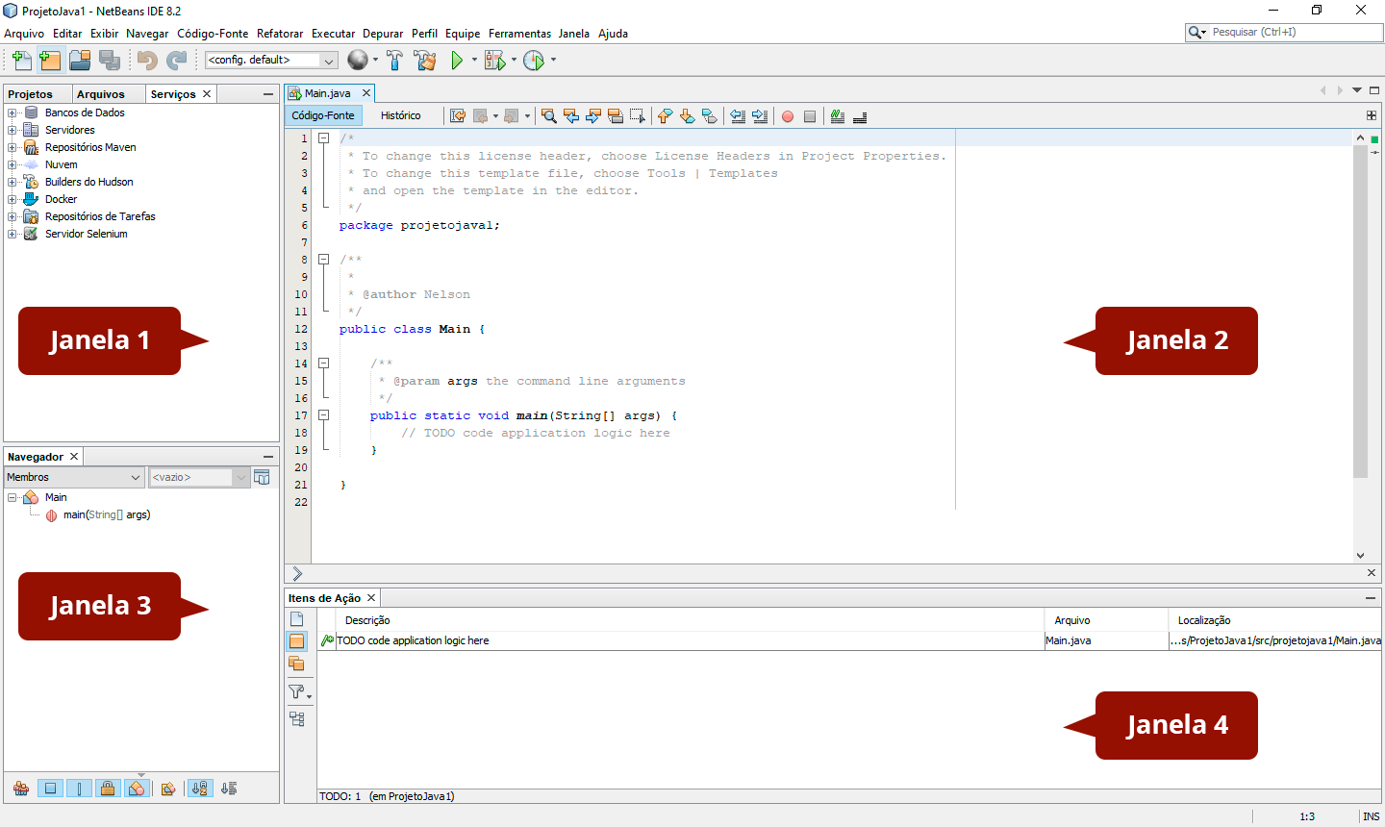Click the editor vertical scrollbar

[1360, 312]
